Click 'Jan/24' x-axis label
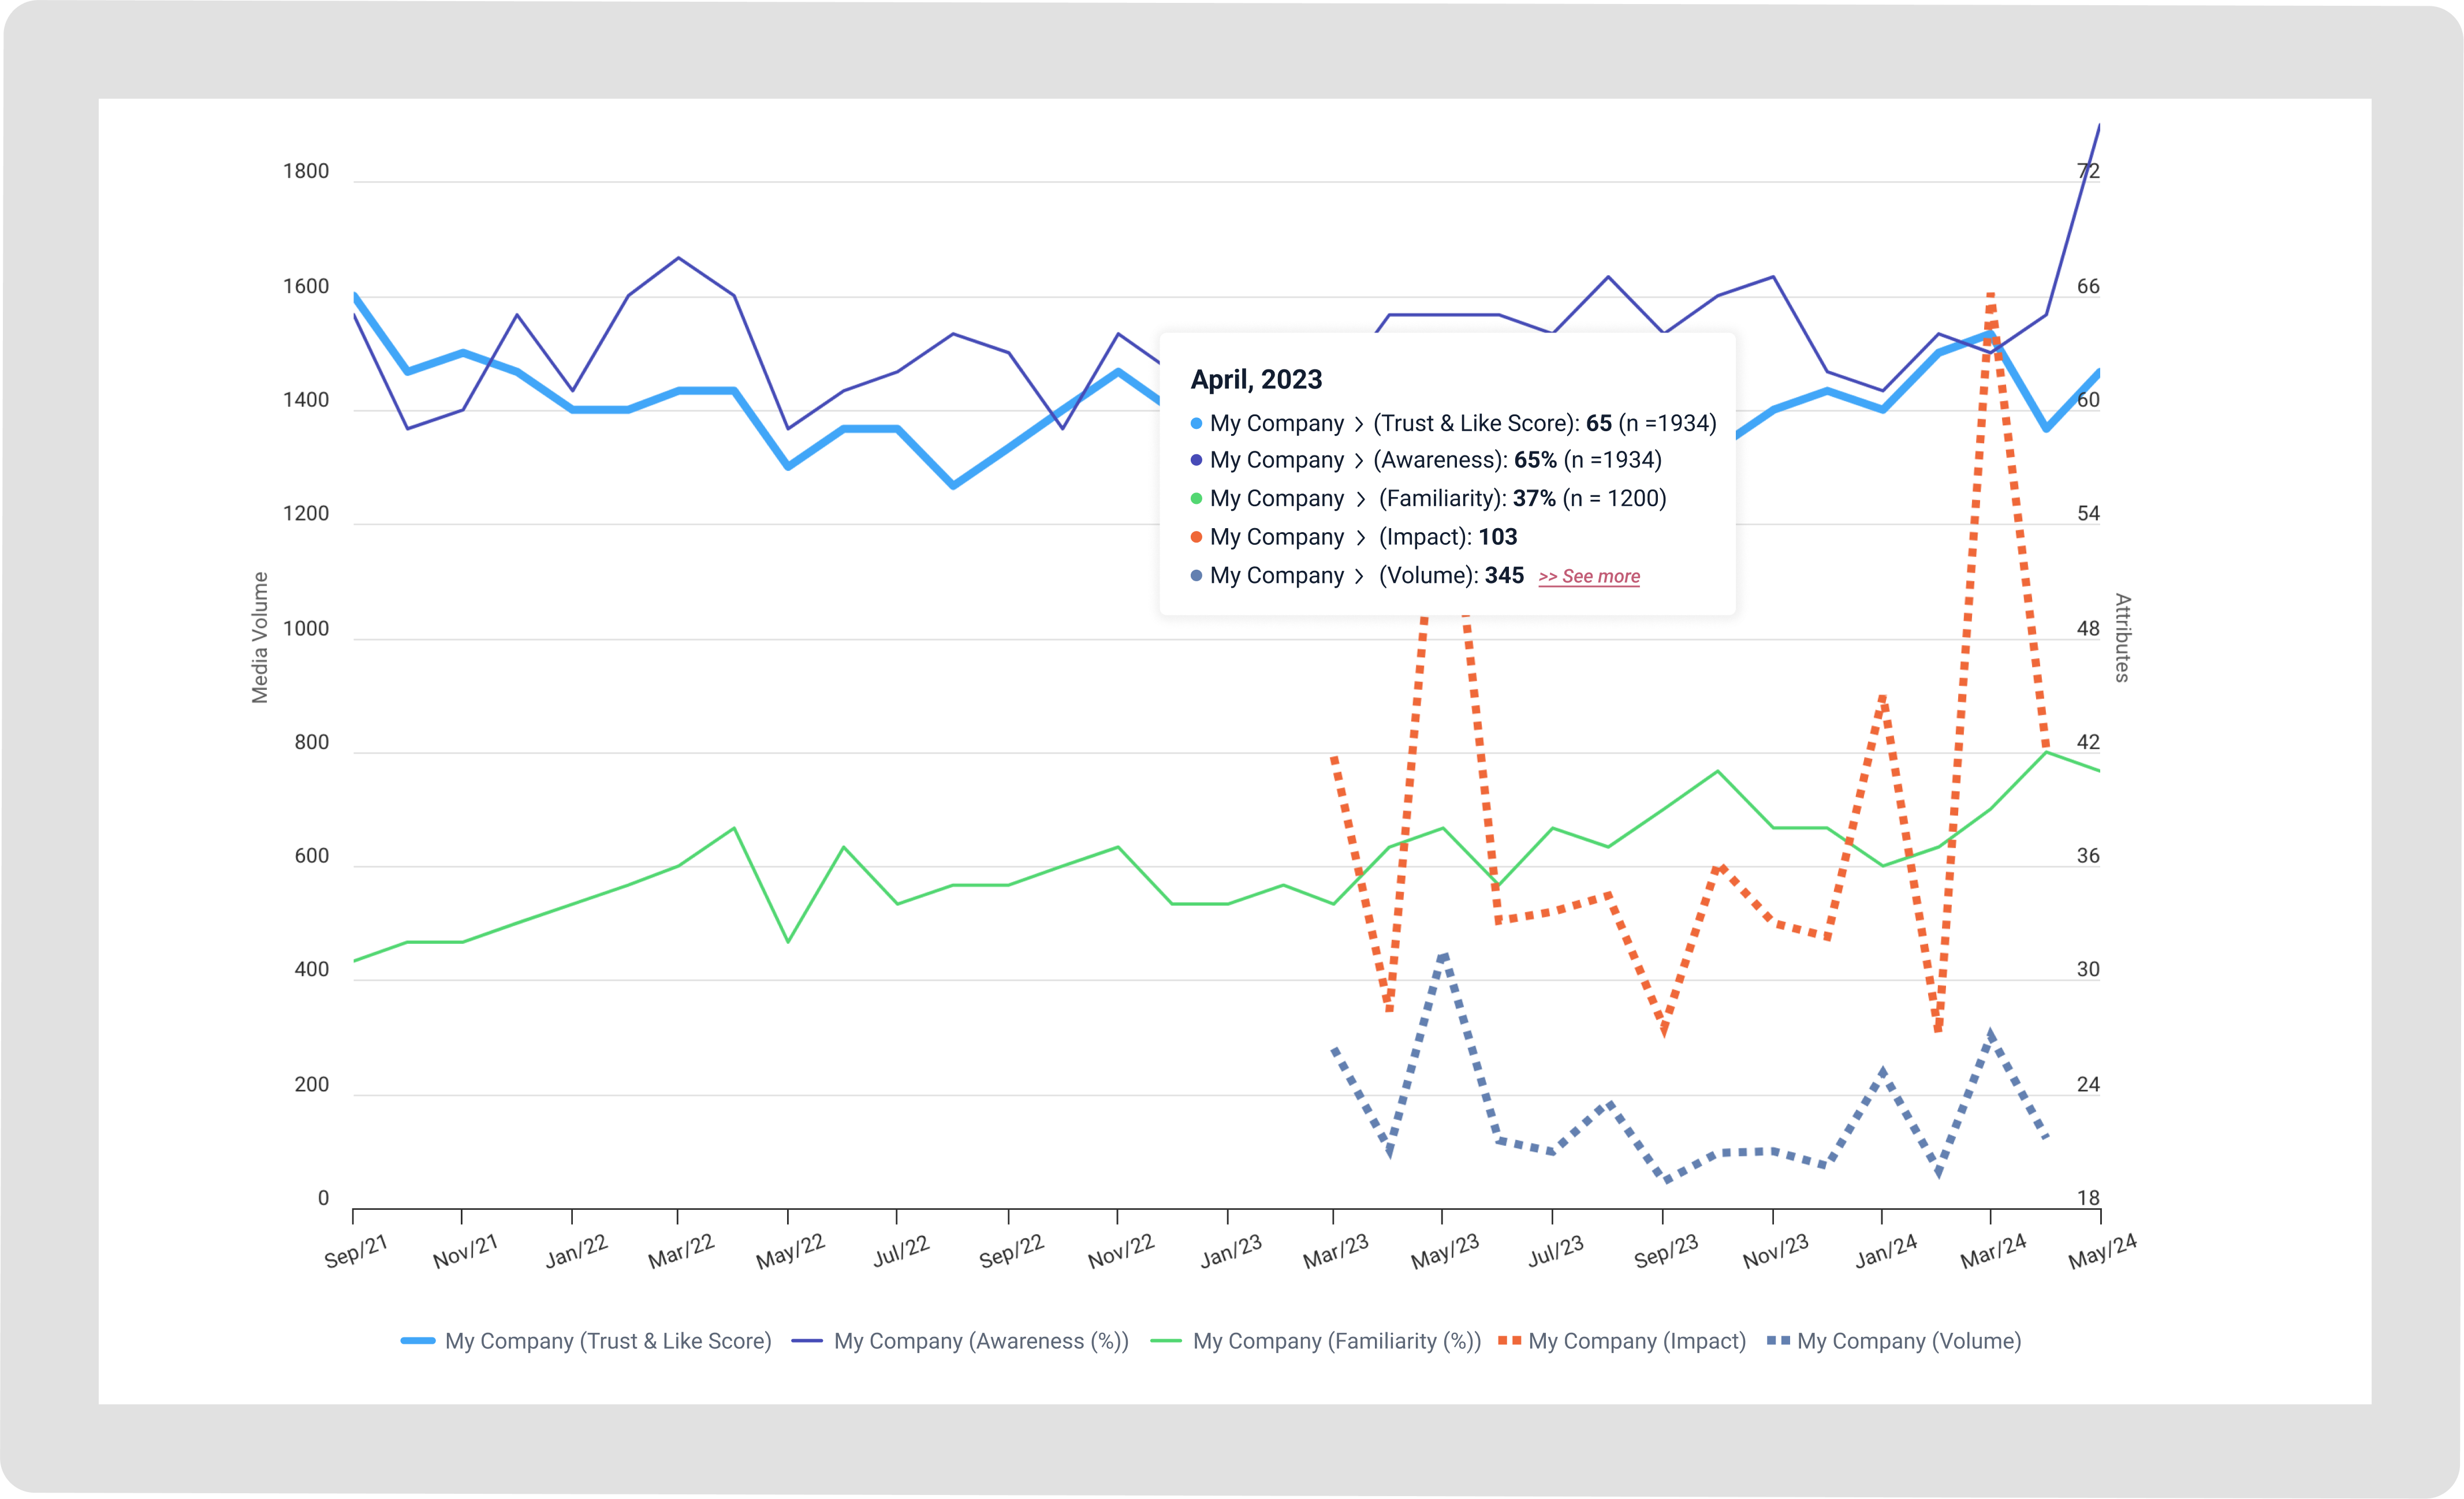Viewport: 2464px width, 1499px height. point(1886,1251)
